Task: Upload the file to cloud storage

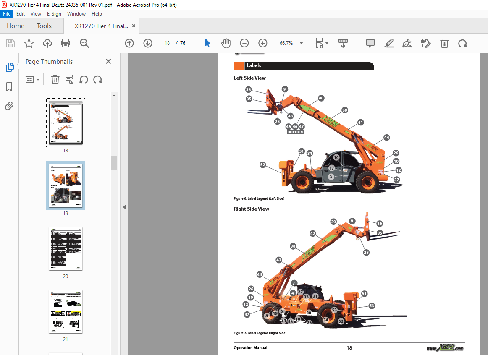Action: tap(47, 43)
